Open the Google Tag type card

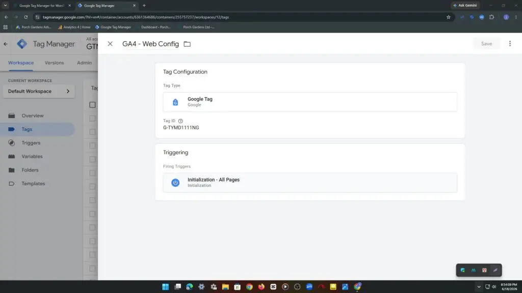(310, 102)
